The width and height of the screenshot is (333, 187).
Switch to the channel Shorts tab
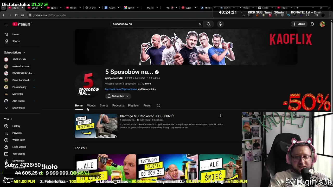click(104, 105)
